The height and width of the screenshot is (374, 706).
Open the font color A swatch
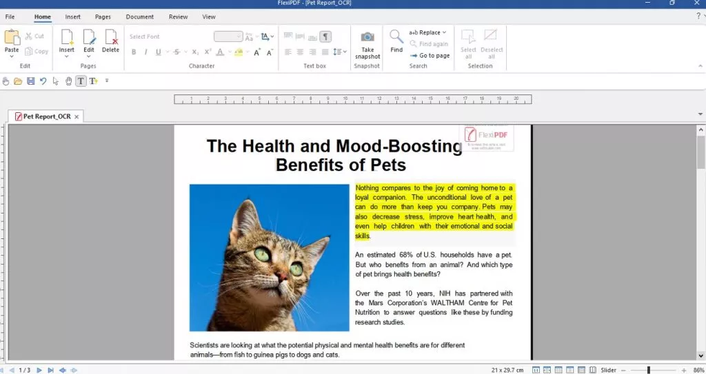click(220, 52)
